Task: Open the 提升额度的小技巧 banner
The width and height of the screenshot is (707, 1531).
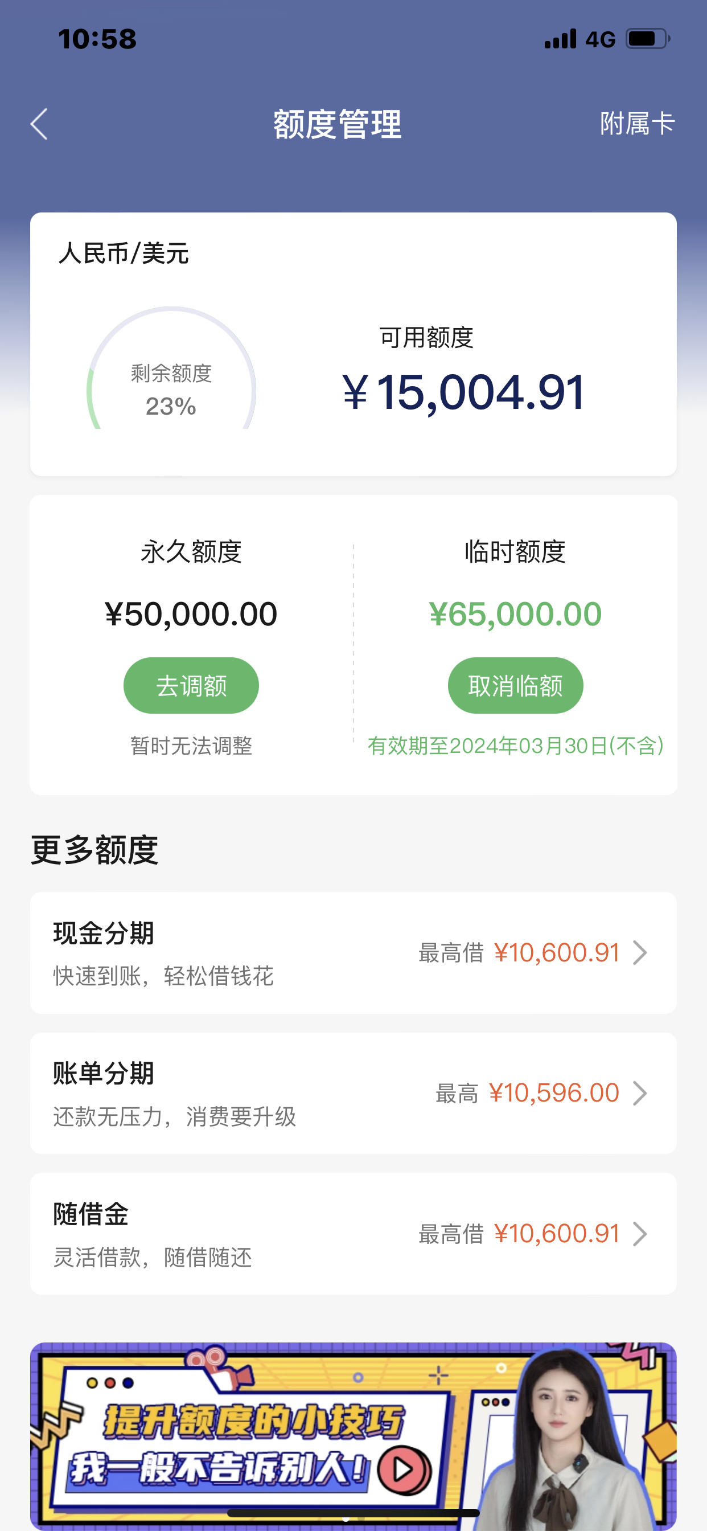Action: (x=353, y=1435)
